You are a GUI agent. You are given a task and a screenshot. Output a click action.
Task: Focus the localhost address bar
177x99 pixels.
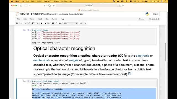88,5
